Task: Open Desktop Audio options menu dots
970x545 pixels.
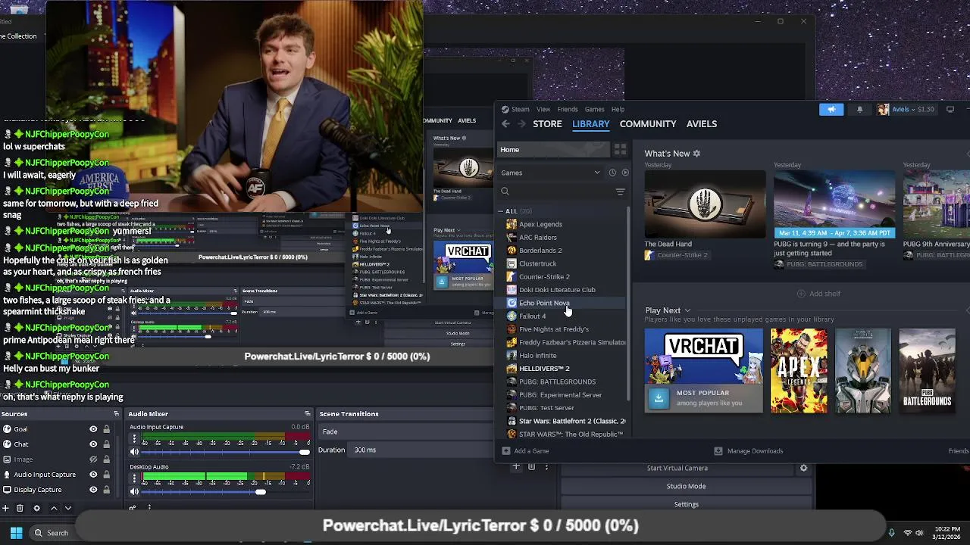Action: (x=134, y=478)
